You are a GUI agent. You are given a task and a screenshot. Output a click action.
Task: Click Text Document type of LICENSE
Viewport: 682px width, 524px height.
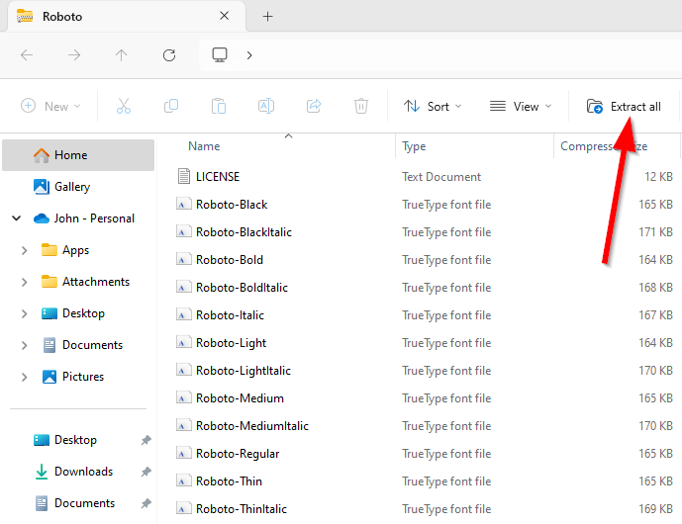point(441,177)
